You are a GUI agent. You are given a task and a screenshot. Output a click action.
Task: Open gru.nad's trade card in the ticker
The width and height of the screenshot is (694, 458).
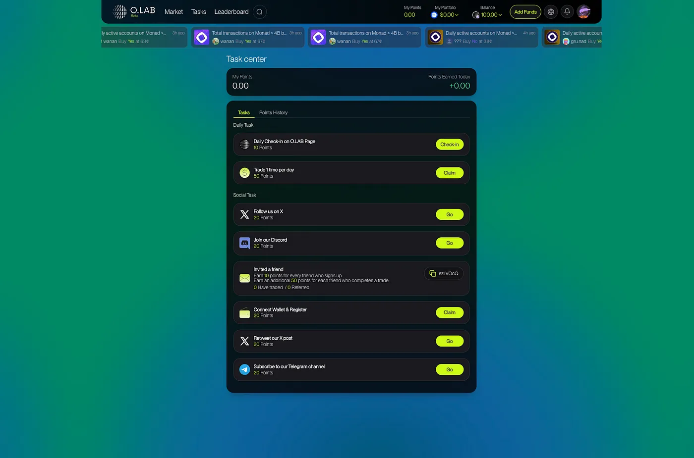coord(573,37)
